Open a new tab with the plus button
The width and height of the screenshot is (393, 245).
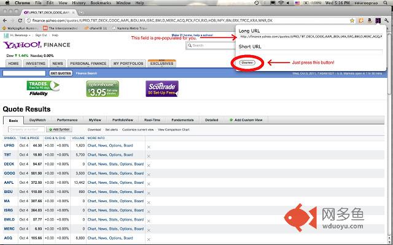point(81,12)
